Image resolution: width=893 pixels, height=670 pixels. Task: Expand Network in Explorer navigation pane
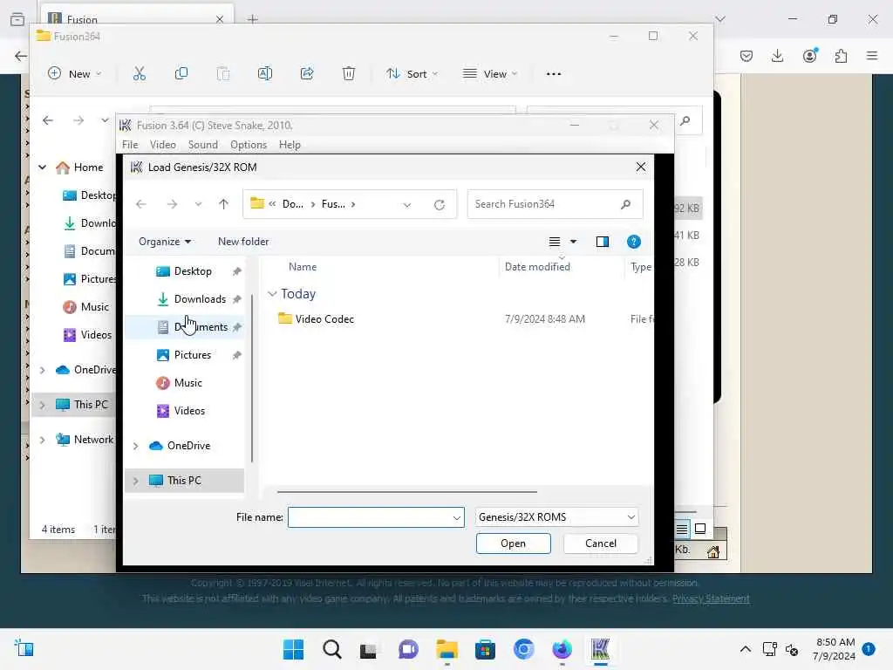pyautogui.click(x=42, y=440)
